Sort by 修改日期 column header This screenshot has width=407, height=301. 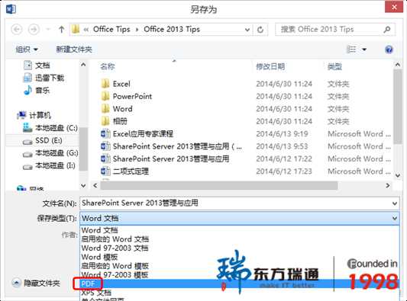270,67
